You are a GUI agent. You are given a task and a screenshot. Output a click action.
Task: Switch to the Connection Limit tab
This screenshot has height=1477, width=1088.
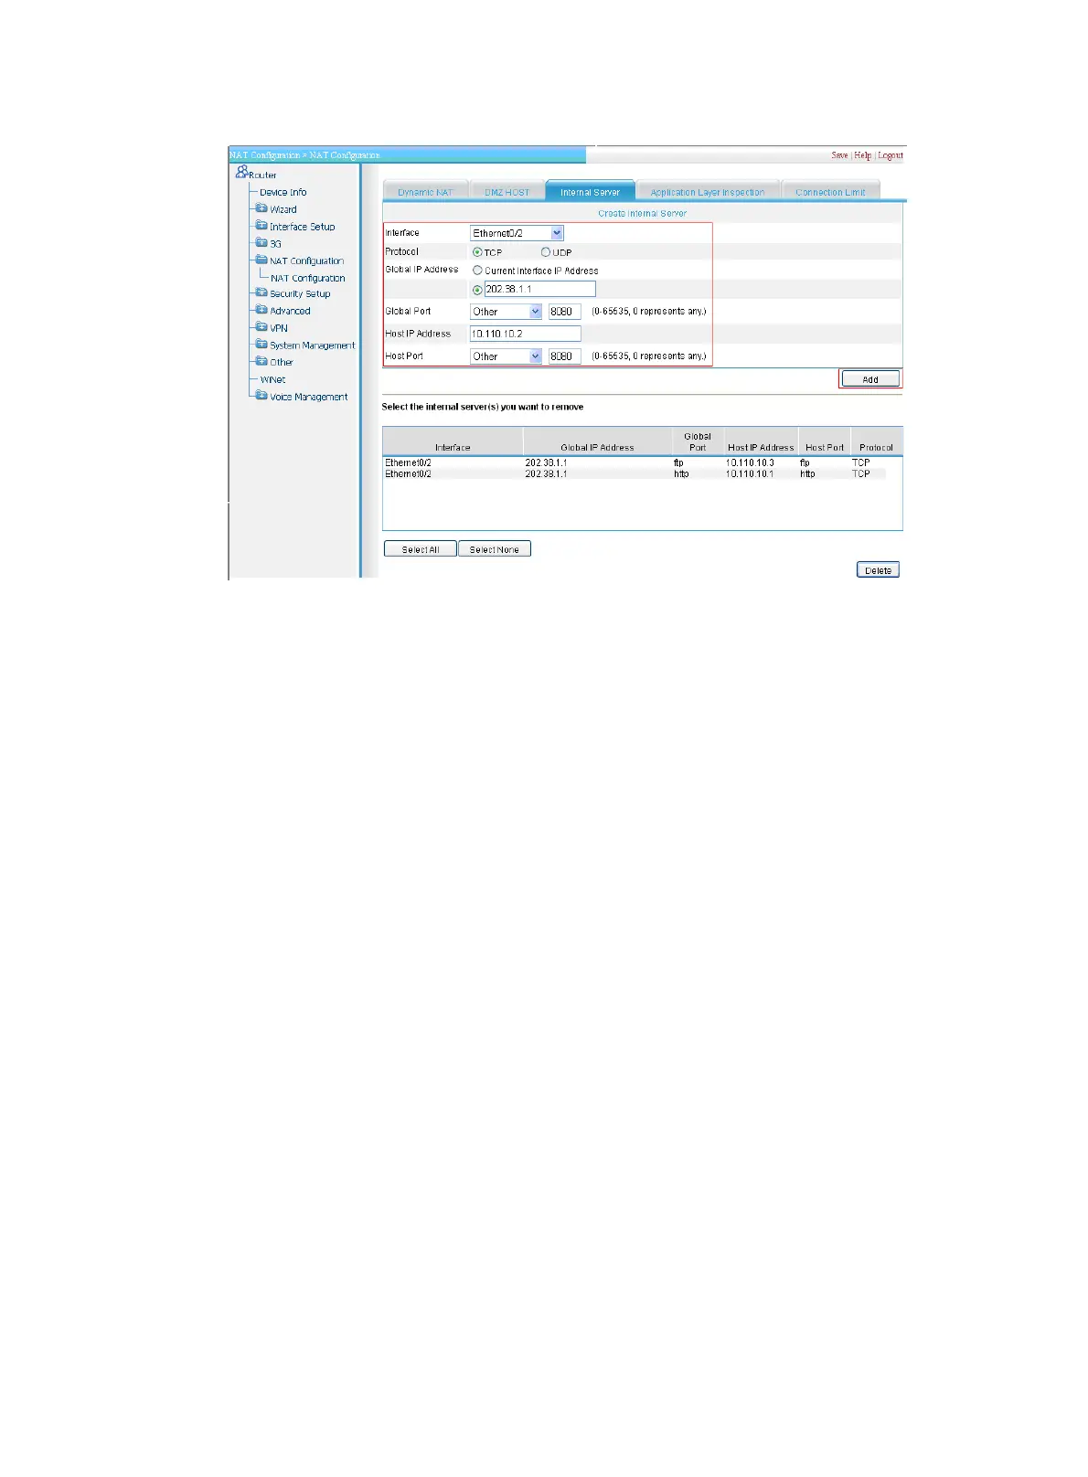[x=830, y=191]
